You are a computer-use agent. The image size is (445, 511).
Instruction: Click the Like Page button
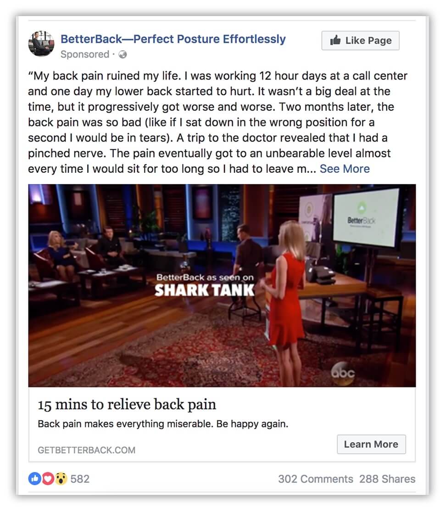361,40
